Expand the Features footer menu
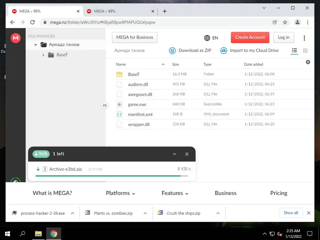The height and width of the screenshot is (240, 320). (175, 193)
